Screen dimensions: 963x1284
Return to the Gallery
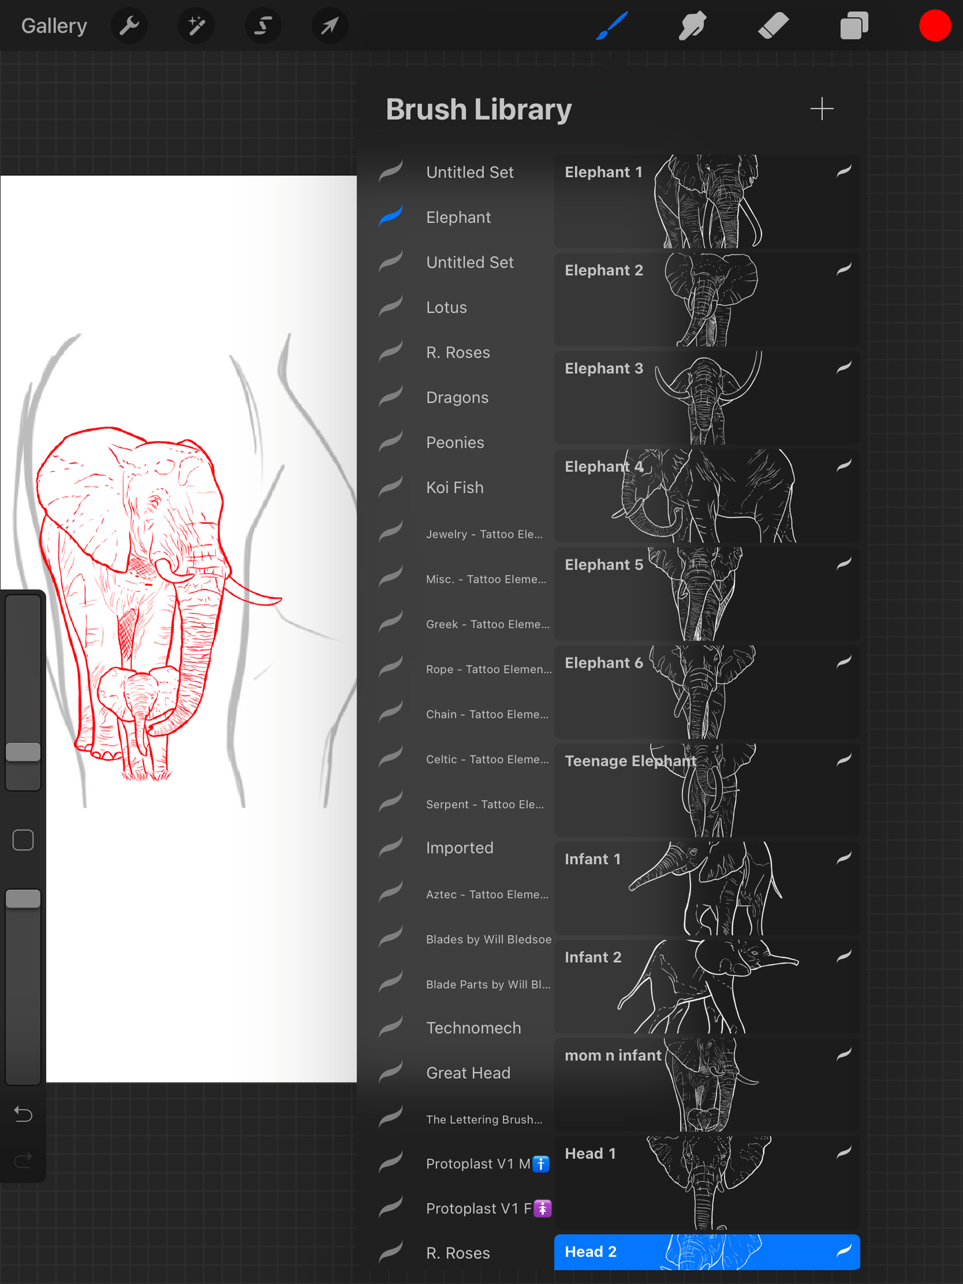click(x=54, y=26)
